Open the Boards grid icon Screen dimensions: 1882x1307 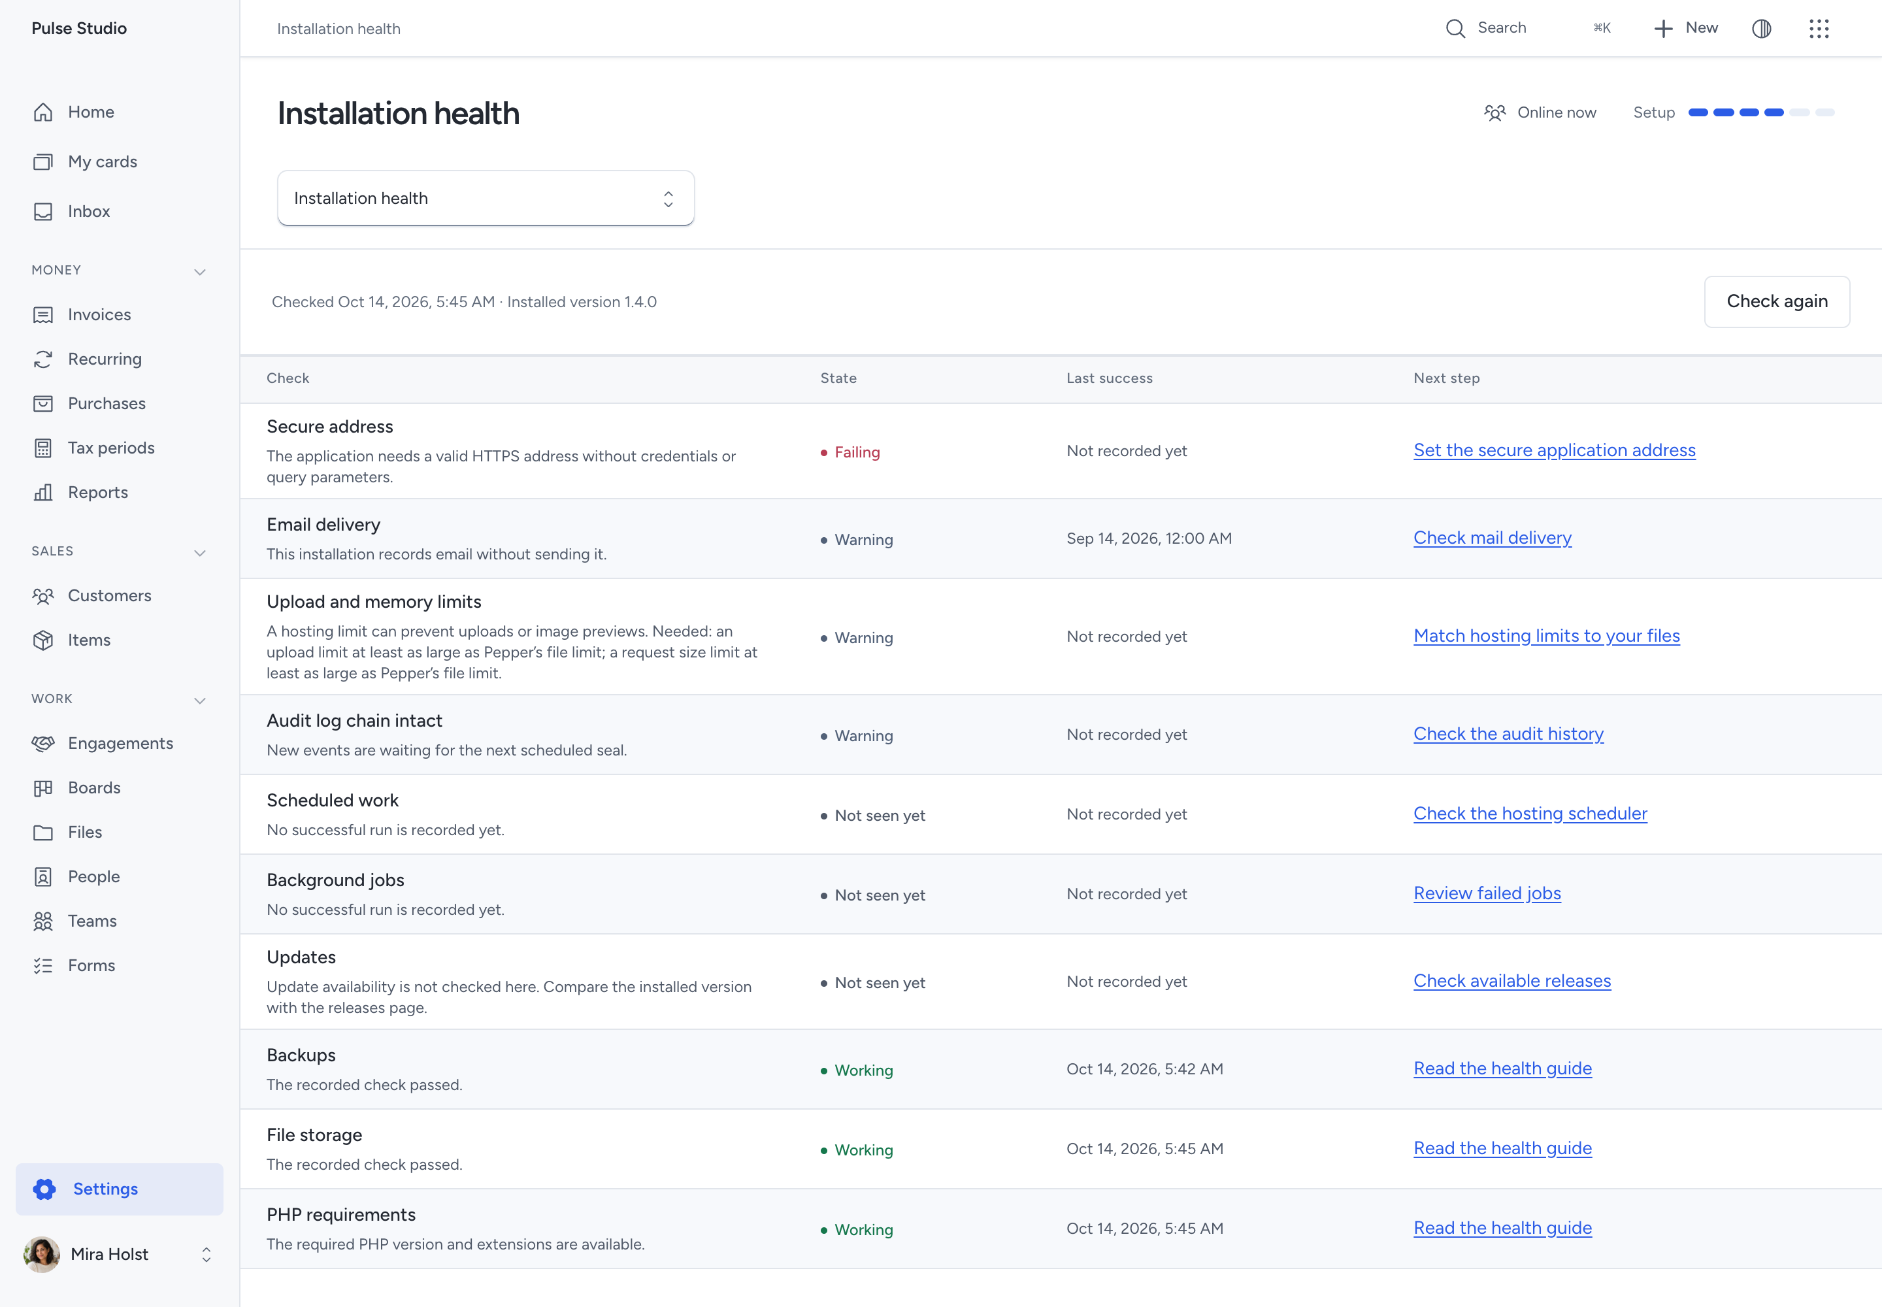point(42,788)
